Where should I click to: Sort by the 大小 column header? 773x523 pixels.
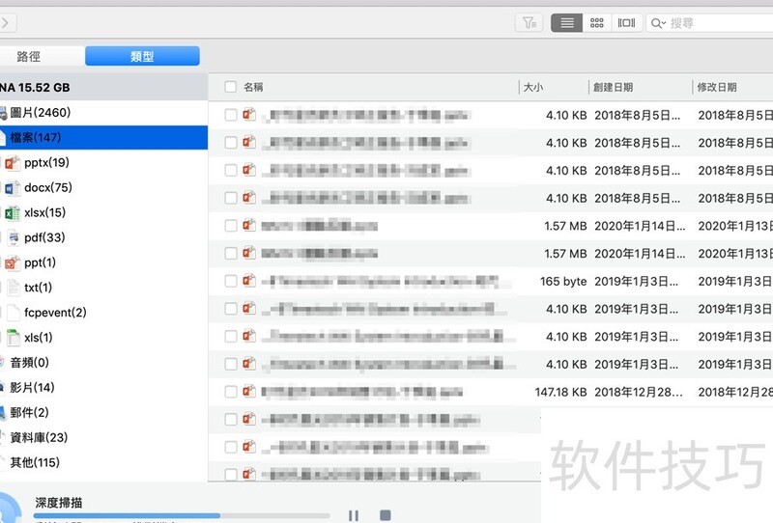click(533, 87)
